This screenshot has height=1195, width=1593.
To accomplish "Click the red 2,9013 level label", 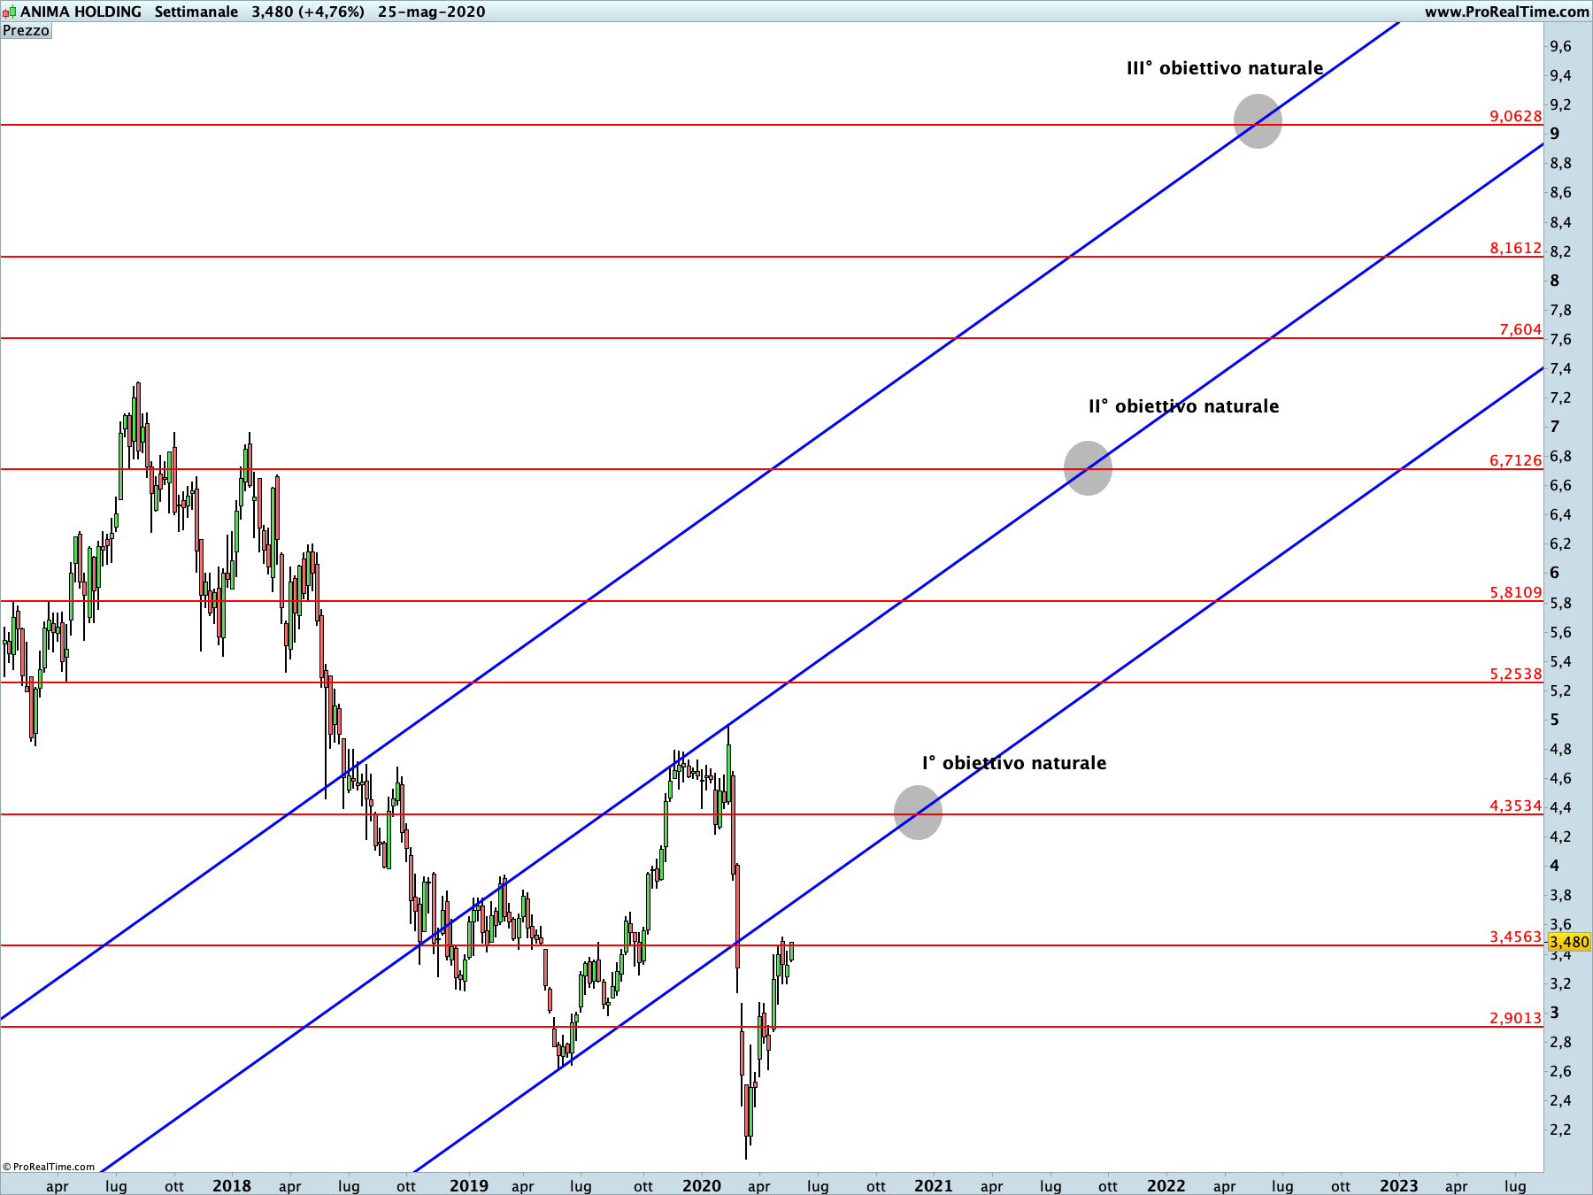I will point(1515,1019).
